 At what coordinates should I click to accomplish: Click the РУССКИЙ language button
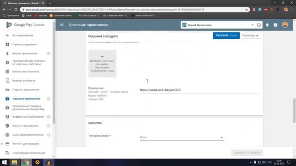[226, 36]
